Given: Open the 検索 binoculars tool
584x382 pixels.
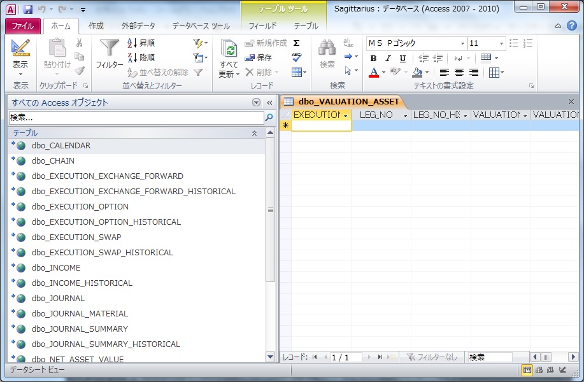Looking at the screenshot, I should (x=327, y=54).
